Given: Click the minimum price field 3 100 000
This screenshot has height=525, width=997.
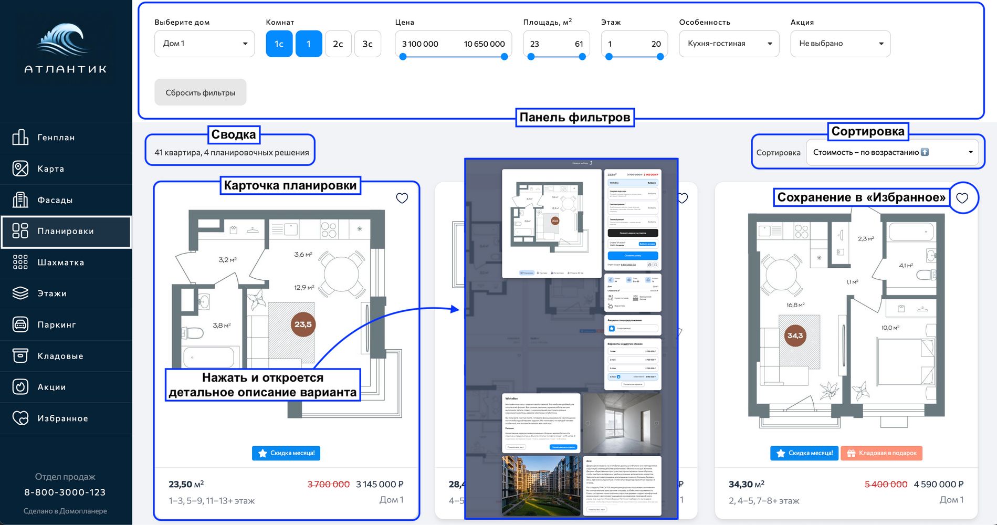Looking at the screenshot, I should click(x=420, y=44).
